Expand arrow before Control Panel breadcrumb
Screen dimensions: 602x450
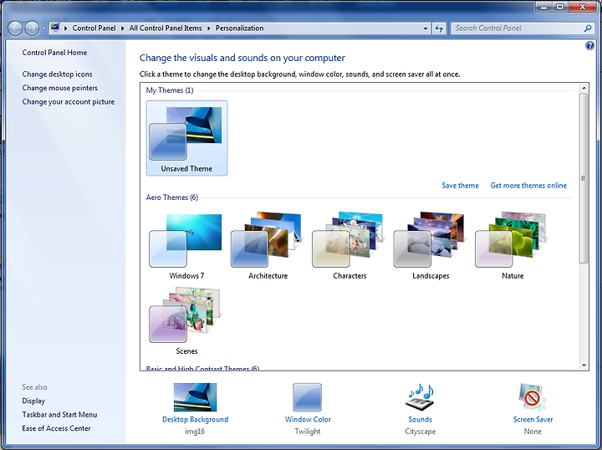coord(66,28)
